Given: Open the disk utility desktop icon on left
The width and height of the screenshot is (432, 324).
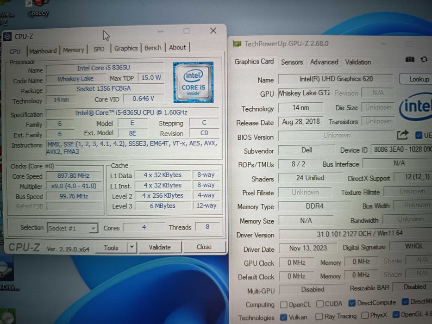Looking at the screenshot, I should (8, 273).
